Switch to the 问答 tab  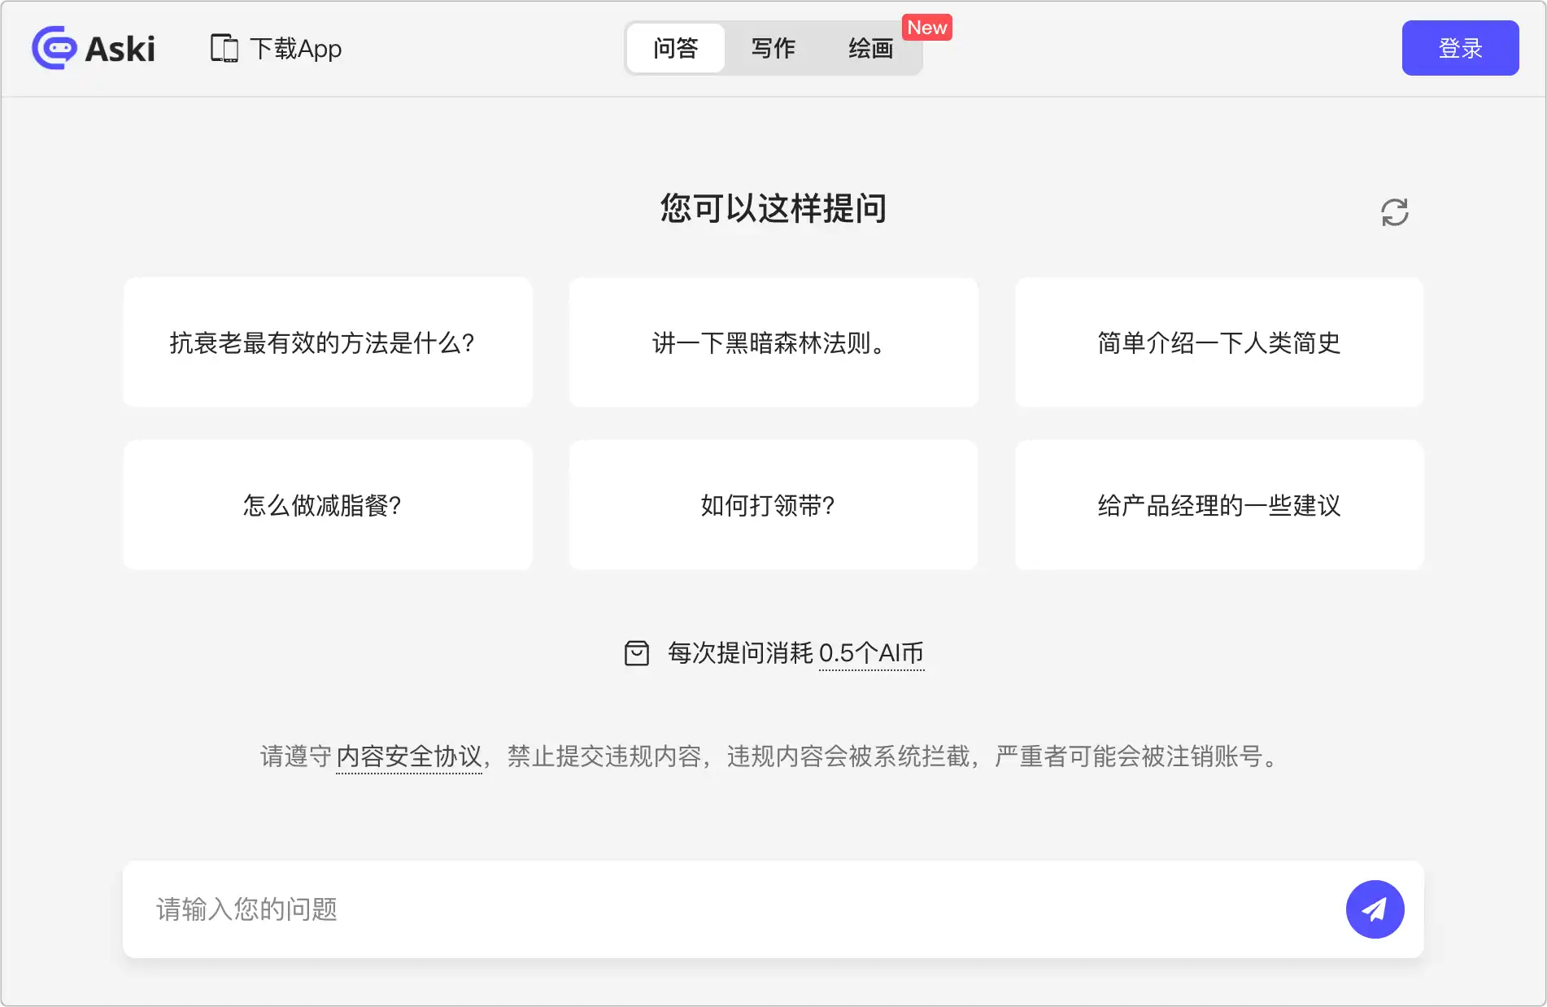[675, 48]
